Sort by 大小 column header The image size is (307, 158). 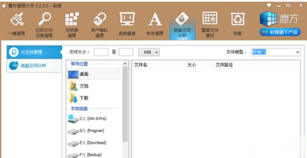(199, 65)
